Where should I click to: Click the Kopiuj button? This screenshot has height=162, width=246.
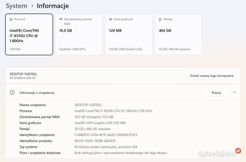point(216,92)
